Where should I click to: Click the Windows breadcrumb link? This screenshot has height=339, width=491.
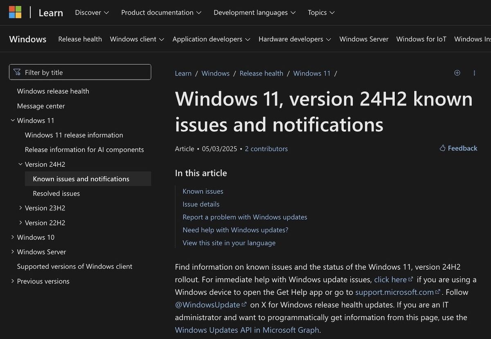pyautogui.click(x=215, y=73)
